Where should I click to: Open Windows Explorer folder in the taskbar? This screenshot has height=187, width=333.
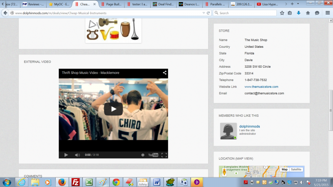(35, 182)
